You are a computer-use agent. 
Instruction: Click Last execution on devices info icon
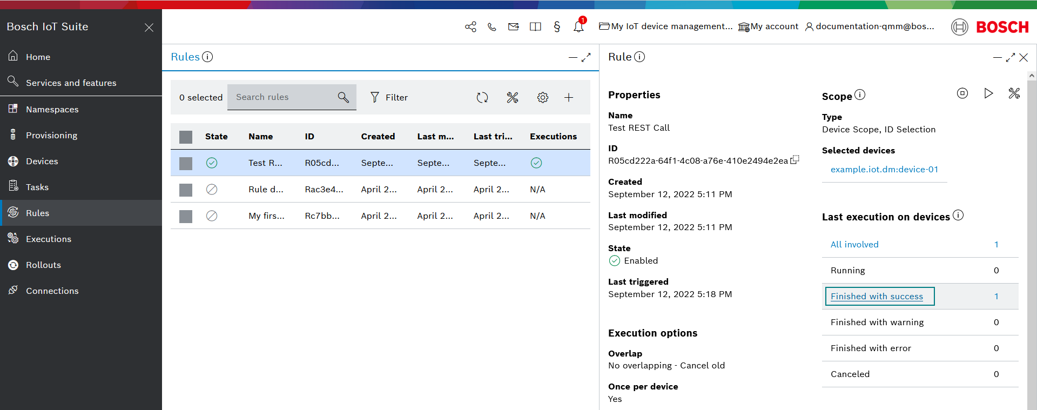(958, 216)
